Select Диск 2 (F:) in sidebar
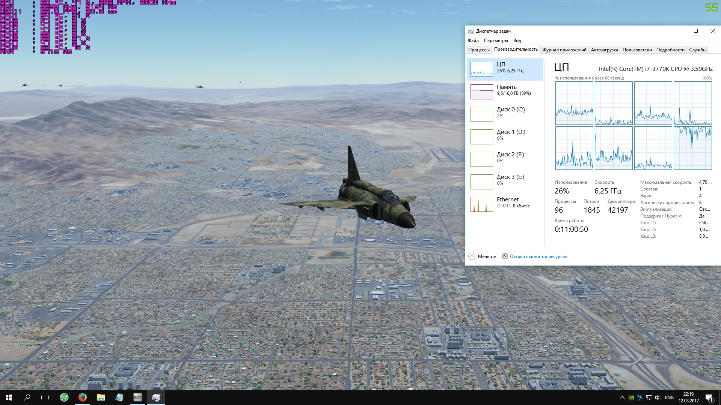Image resolution: width=721 pixels, height=405 pixels. tap(505, 159)
